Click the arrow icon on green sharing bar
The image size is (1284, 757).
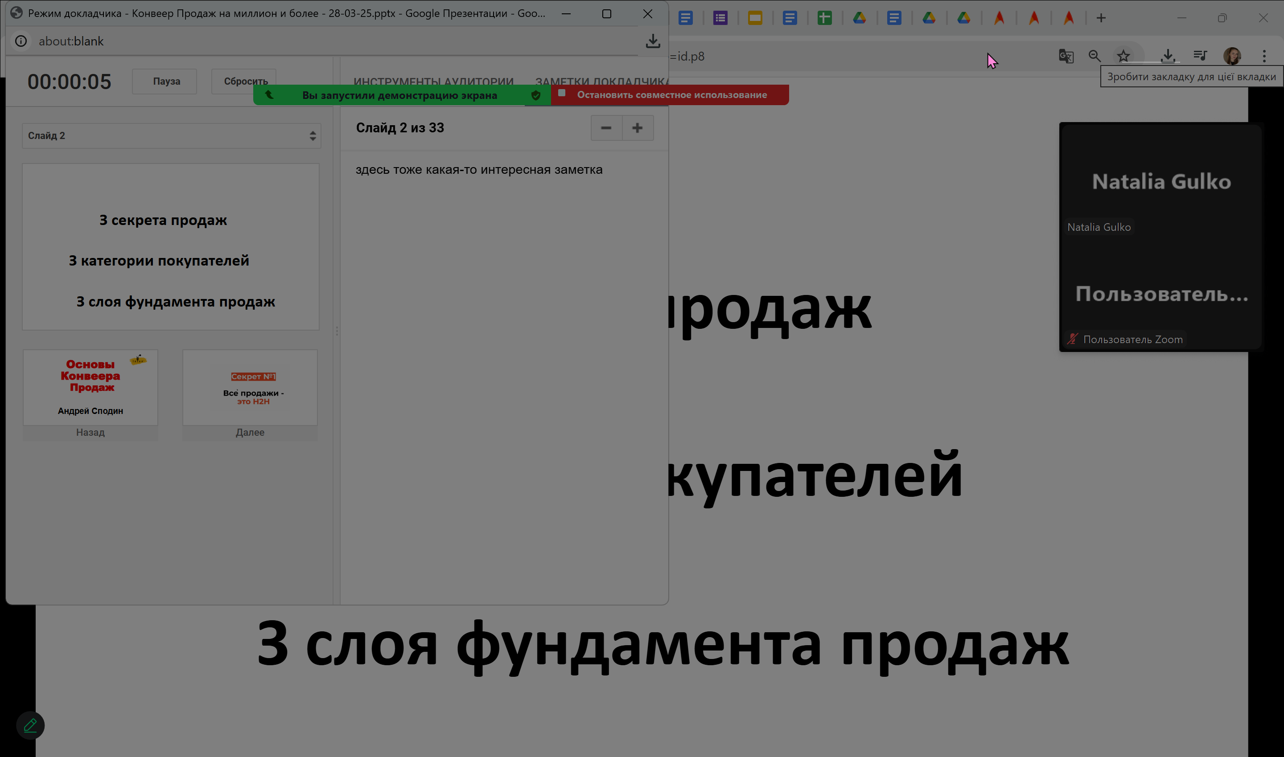pos(269,95)
